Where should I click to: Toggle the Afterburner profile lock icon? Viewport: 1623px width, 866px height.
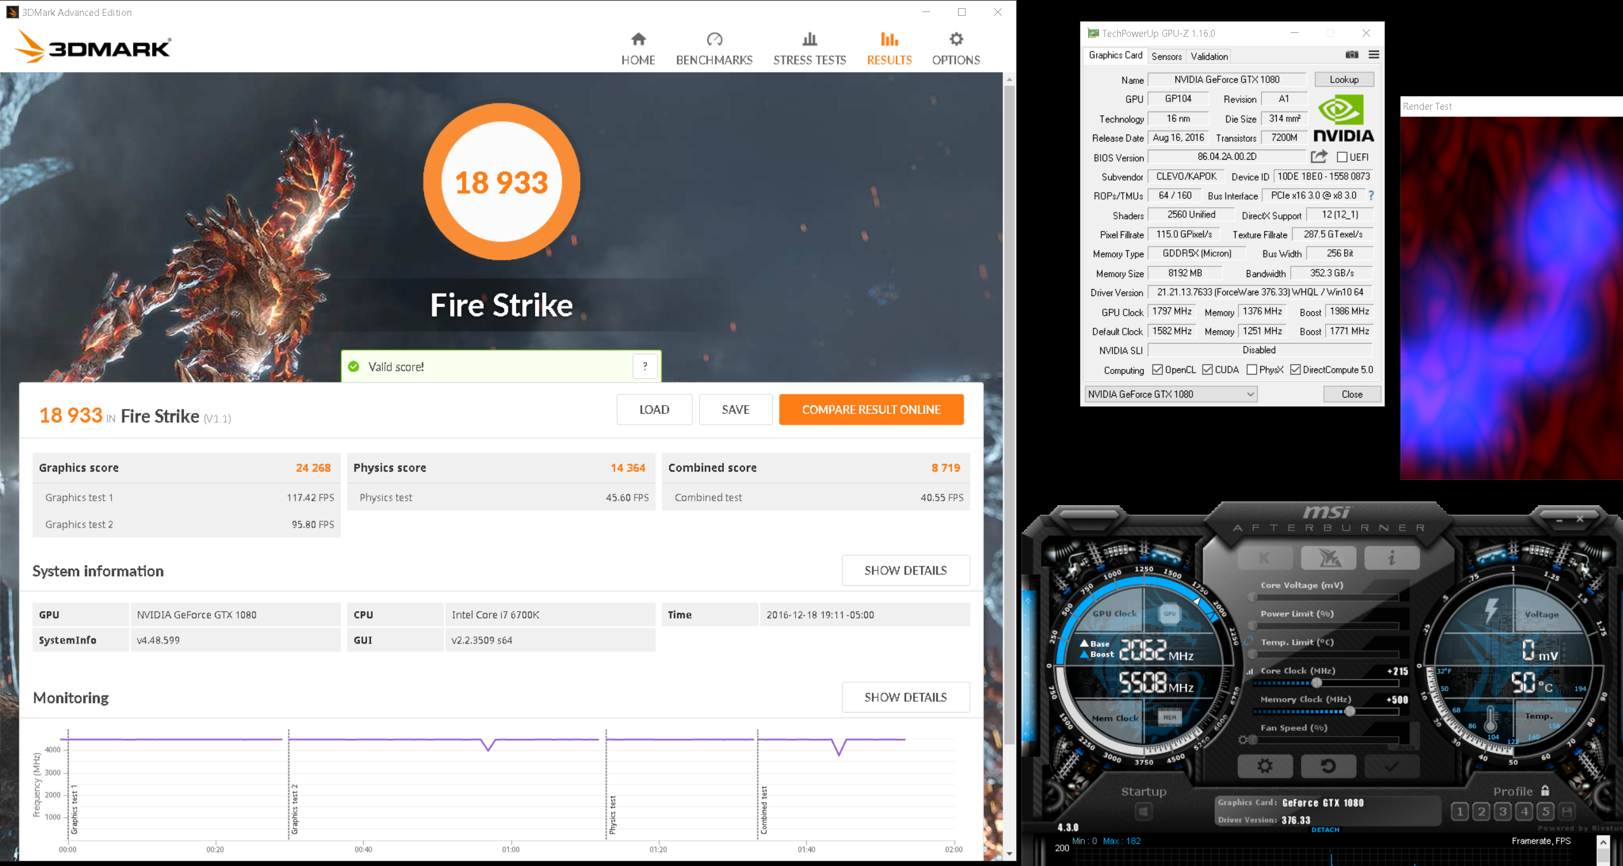1545,791
